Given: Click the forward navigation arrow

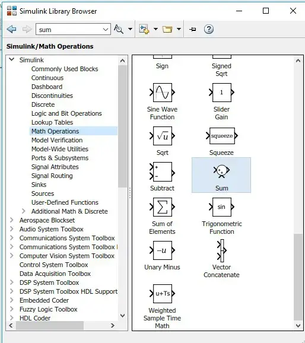Looking at the screenshot, I should (27, 29).
